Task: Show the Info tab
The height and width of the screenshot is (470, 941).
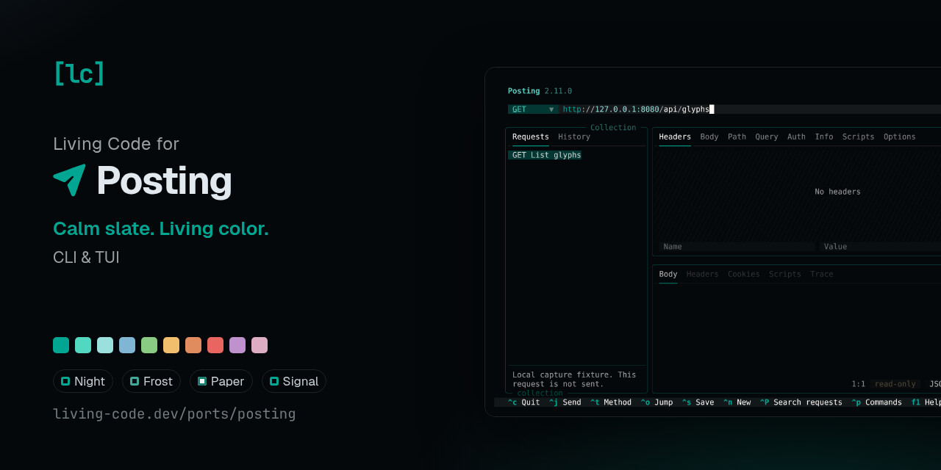Action: [x=824, y=137]
